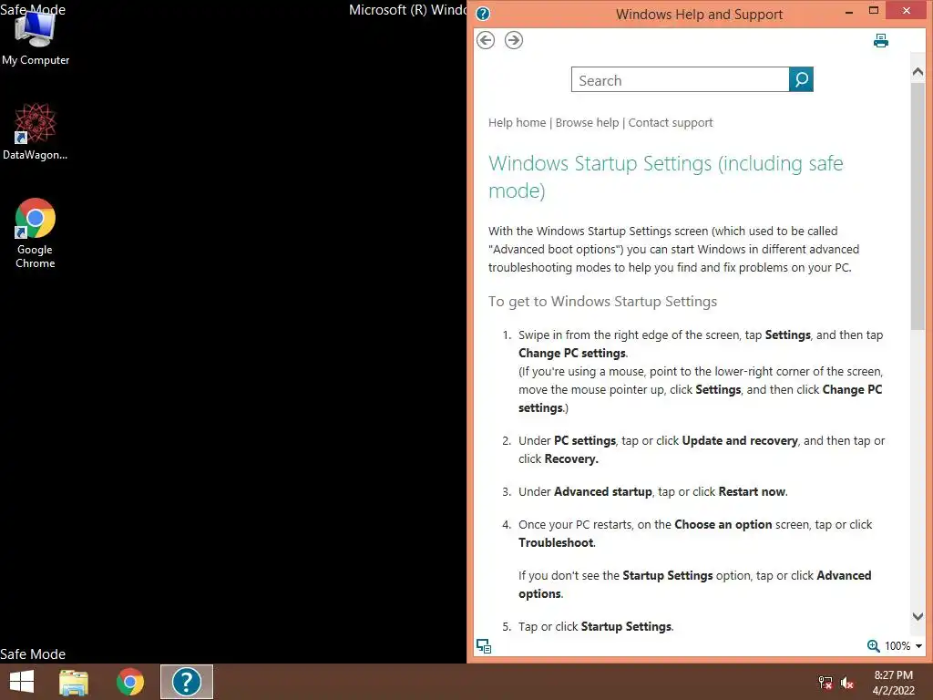Viewport: 933px width, 700px height.
Task: Click the zoom magnifier icon in the status bar
Action: point(874,646)
